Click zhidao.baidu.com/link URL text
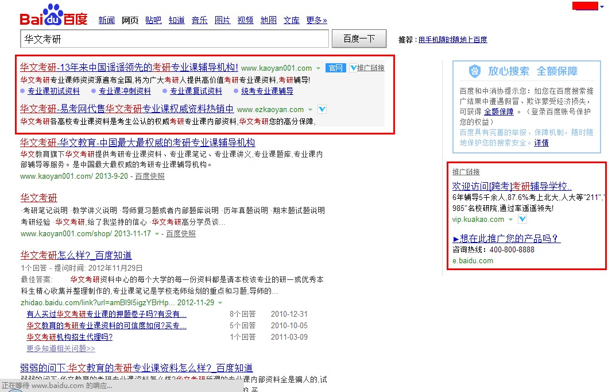Screen dimensions: 608x392 tap(98, 302)
